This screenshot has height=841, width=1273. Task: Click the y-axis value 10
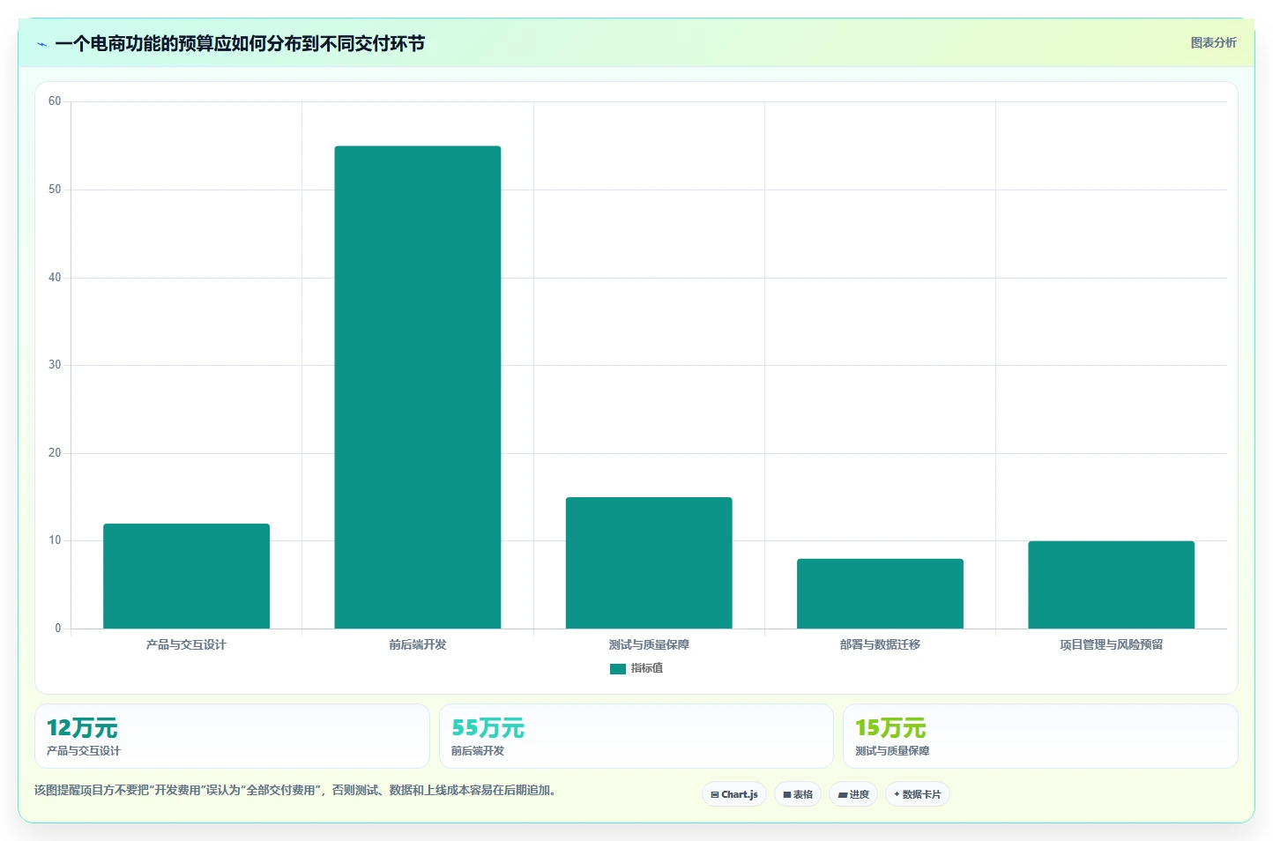[x=55, y=540]
